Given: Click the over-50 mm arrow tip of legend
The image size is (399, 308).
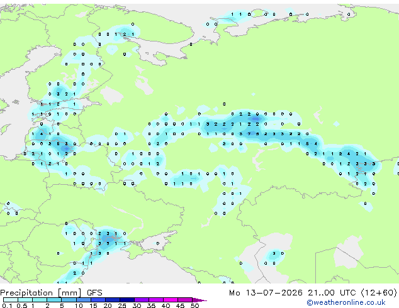Looking at the screenshot, I should pos(199,300).
